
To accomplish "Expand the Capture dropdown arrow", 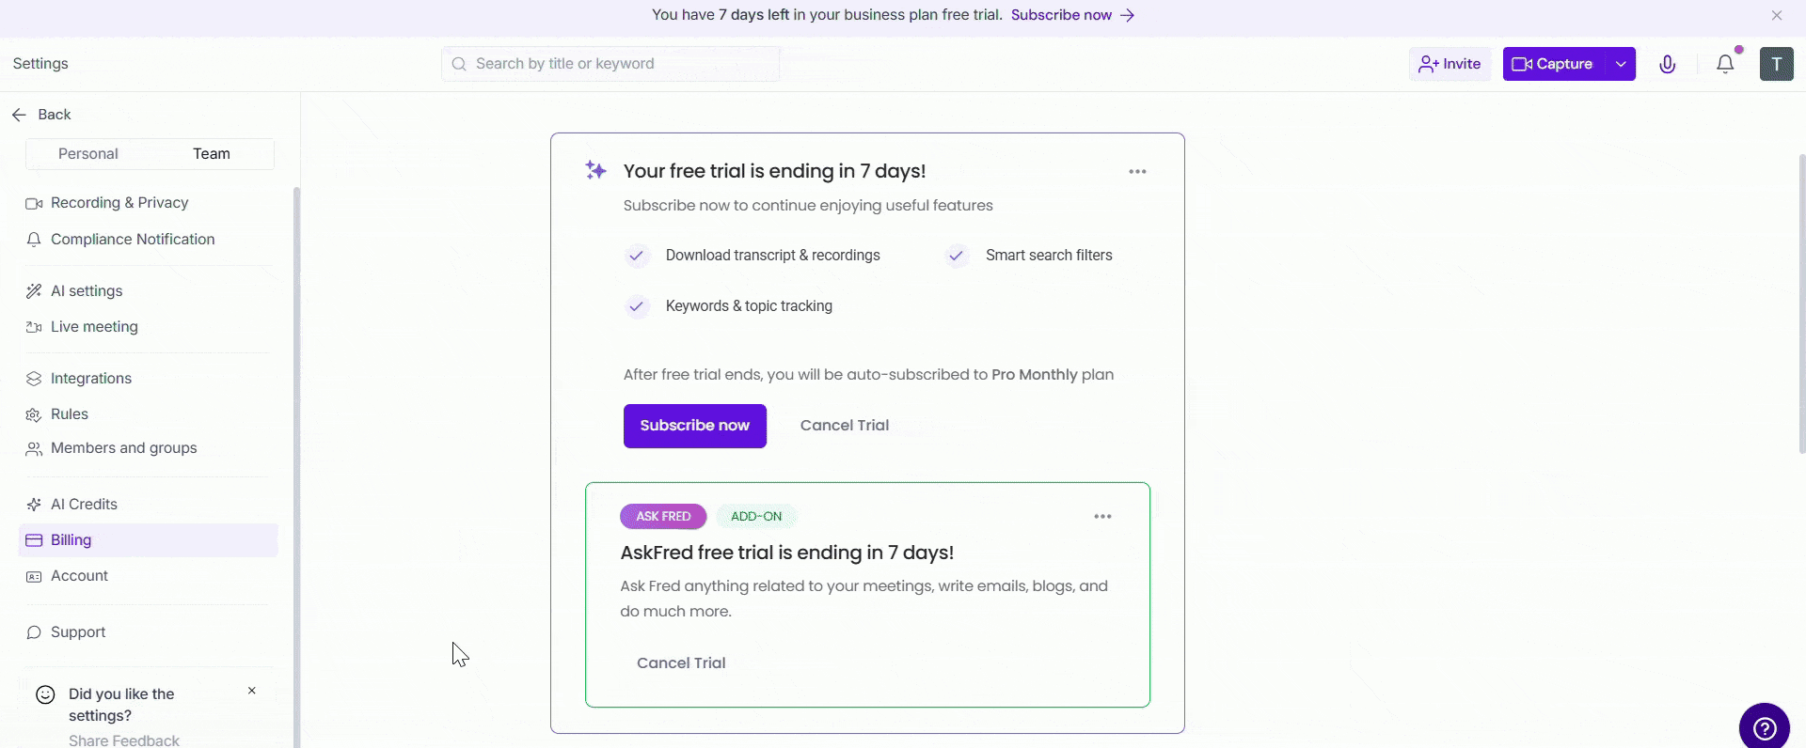I will [1621, 64].
